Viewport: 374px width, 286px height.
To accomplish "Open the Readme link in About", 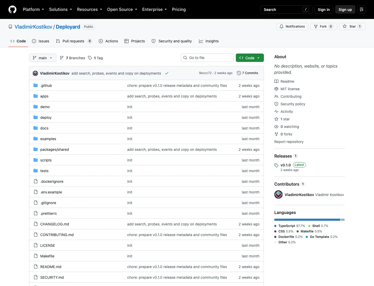I will [x=284, y=81].
